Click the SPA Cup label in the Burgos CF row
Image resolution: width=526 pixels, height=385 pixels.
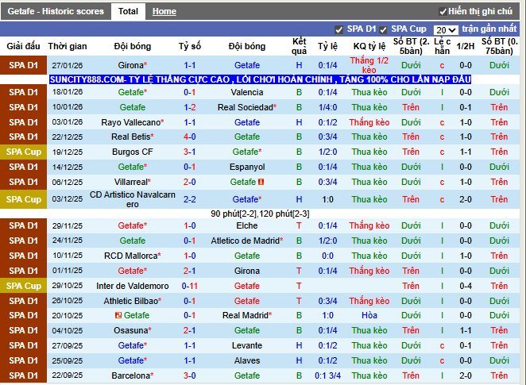pyautogui.click(x=23, y=152)
